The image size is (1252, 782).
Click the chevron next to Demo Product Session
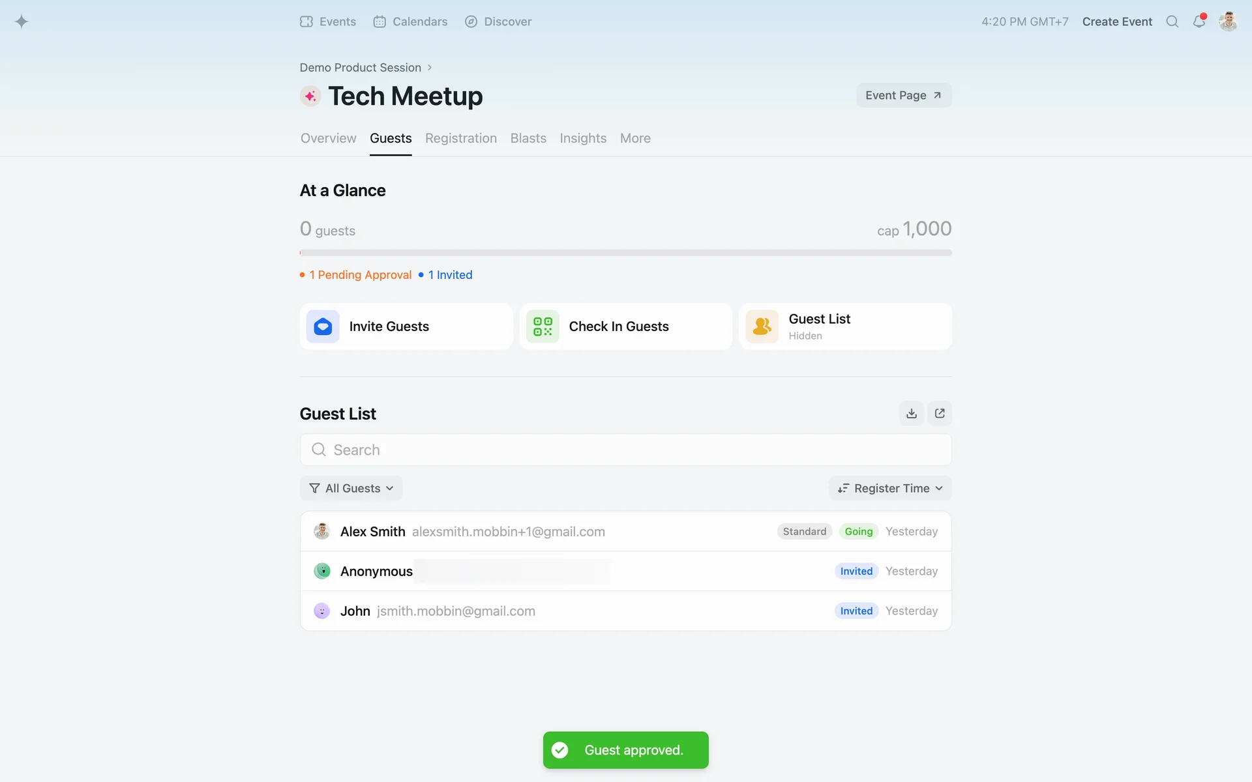(430, 68)
